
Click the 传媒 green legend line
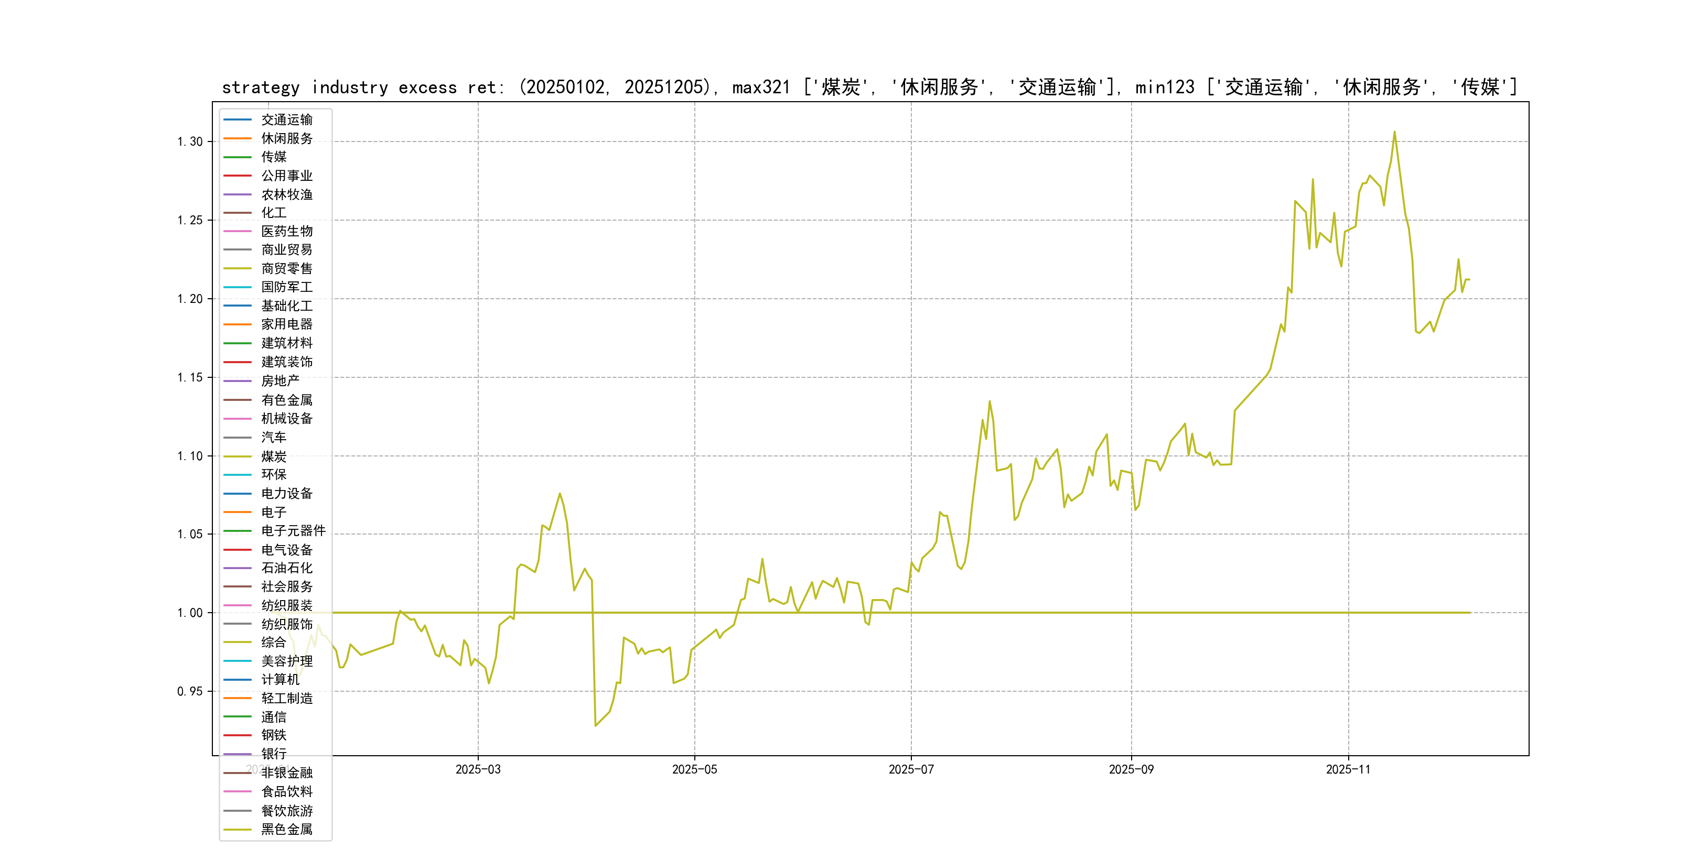[x=238, y=157]
